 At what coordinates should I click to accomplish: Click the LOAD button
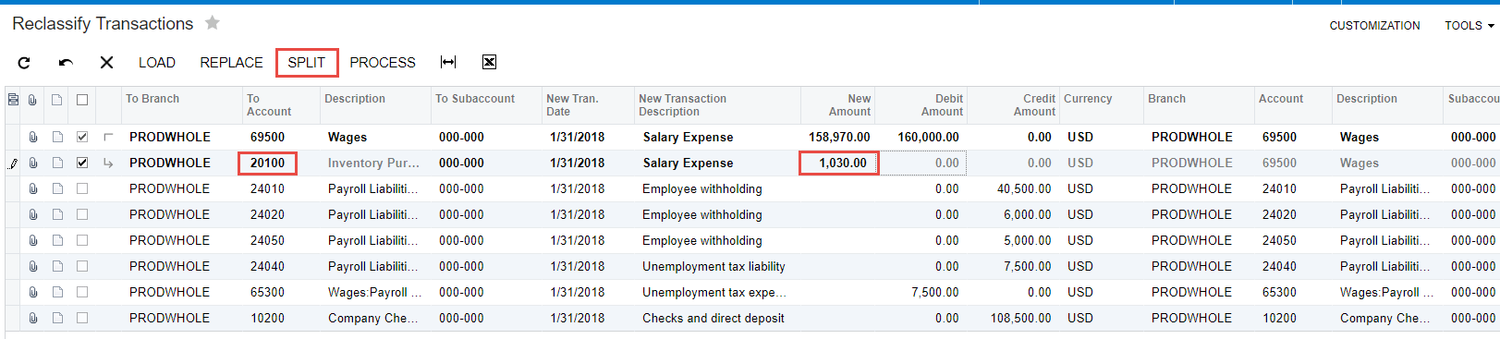click(x=157, y=63)
